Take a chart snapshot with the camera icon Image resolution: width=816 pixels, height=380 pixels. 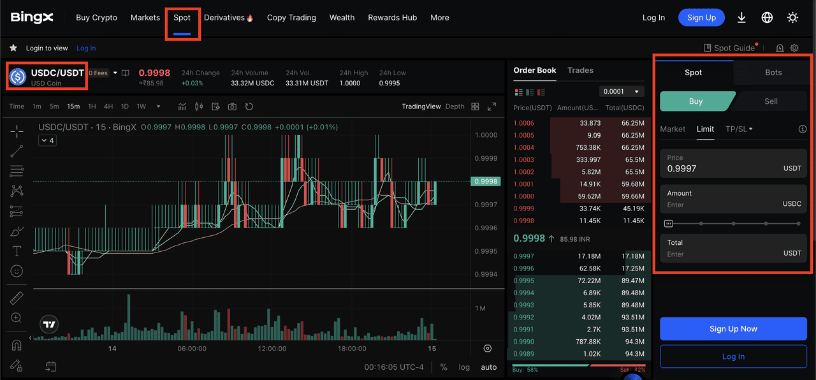[232, 106]
